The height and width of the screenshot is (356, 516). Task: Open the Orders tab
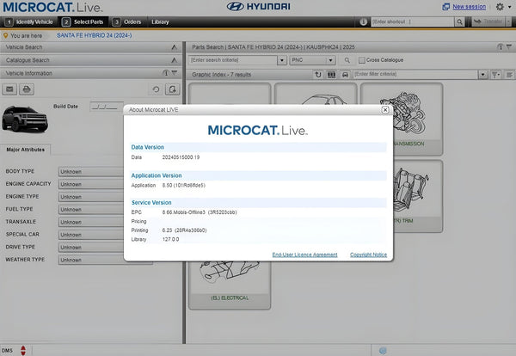pyautogui.click(x=127, y=22)
